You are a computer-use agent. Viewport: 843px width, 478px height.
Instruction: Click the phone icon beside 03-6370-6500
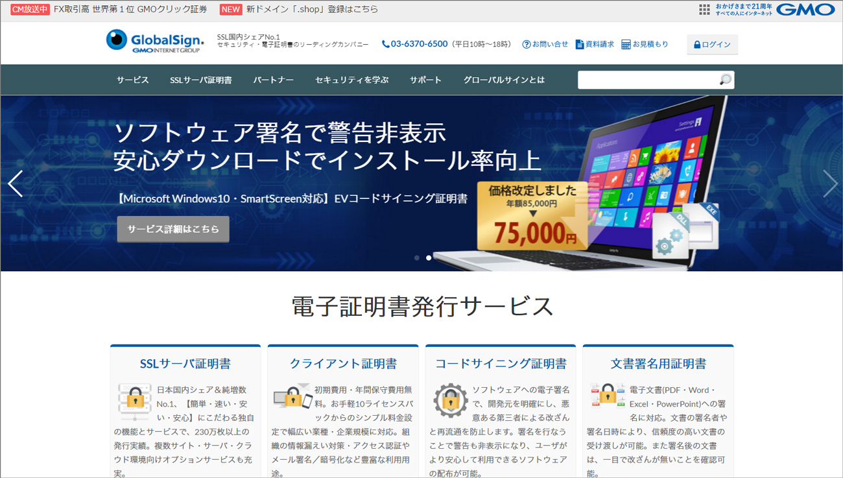(x=386, y=45)
